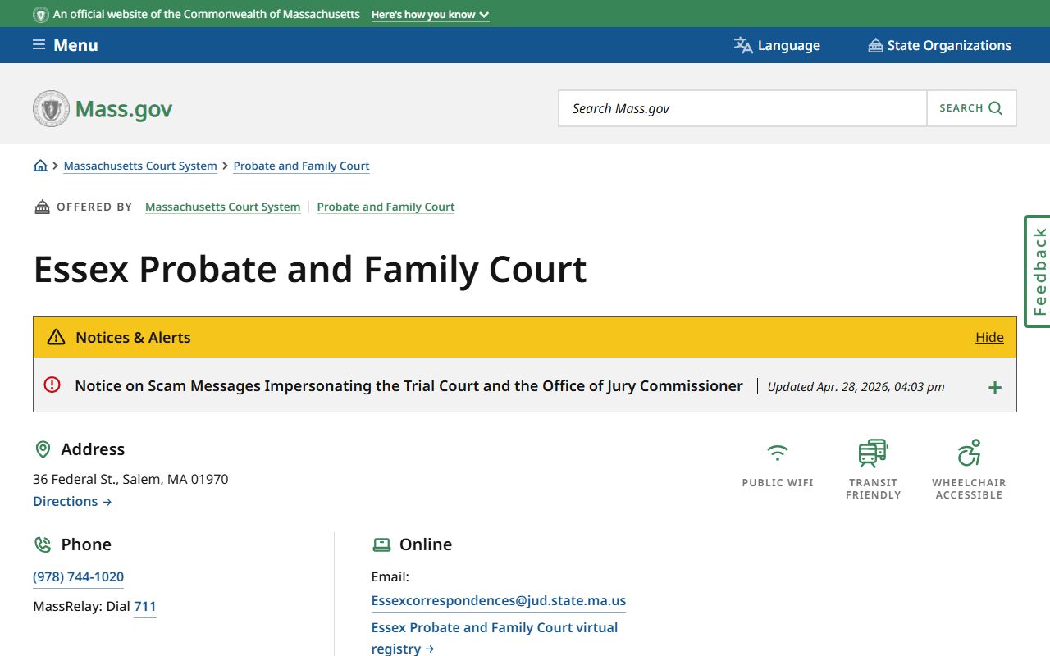Click the page heading Essex Probate and Family Court

(310, 269)
